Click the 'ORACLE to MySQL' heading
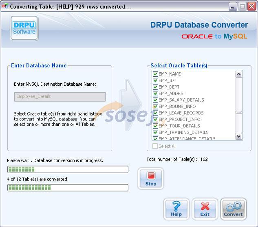The image size is (258, 227). tap(214, 36)
